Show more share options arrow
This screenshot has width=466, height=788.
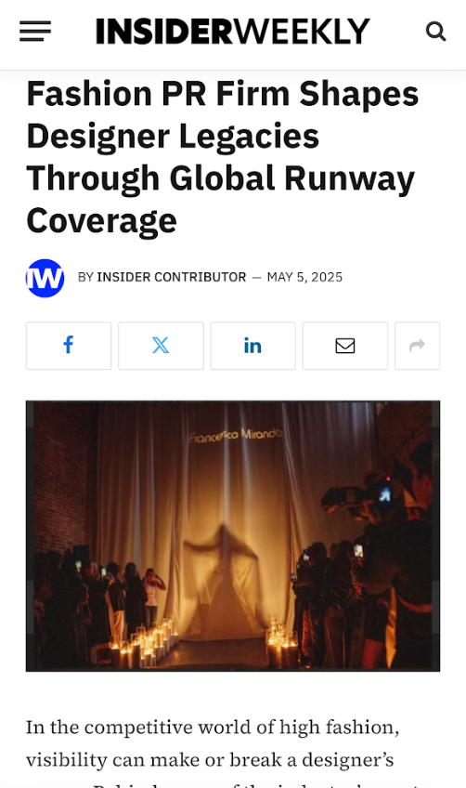click(x=418, y=346)
